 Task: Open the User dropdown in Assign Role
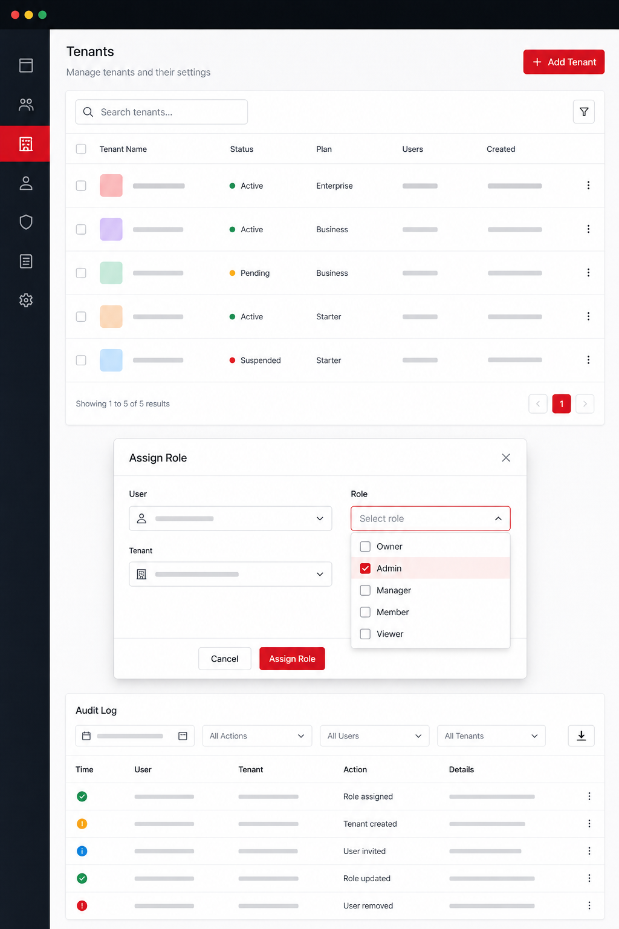click(230, 518)
